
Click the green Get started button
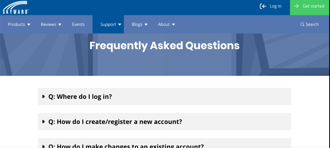[310, 8]
